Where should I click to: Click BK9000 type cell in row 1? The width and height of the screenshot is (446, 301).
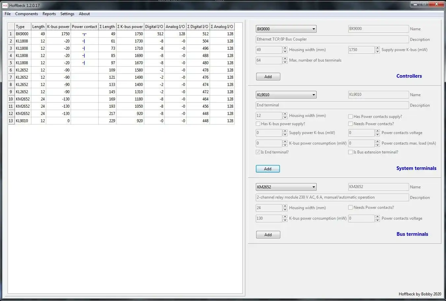click(x=23, y=34)
